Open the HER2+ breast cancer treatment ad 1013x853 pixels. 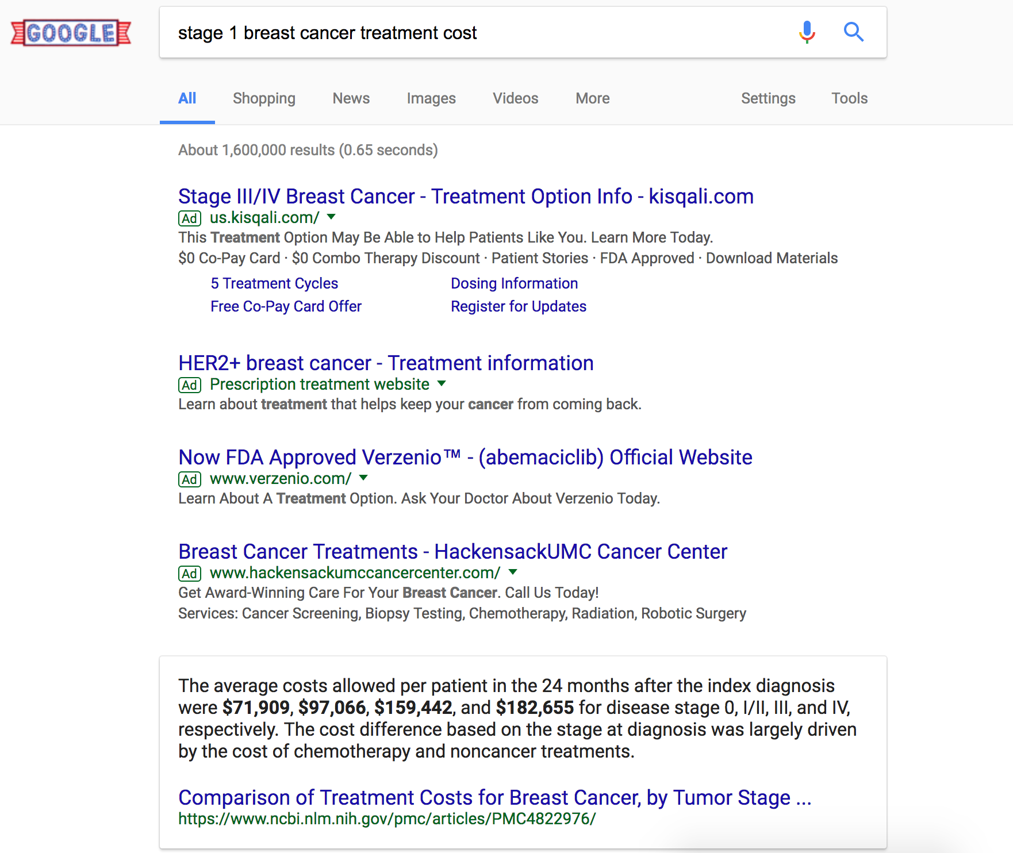pyautogui.click(x=386, y=363)
